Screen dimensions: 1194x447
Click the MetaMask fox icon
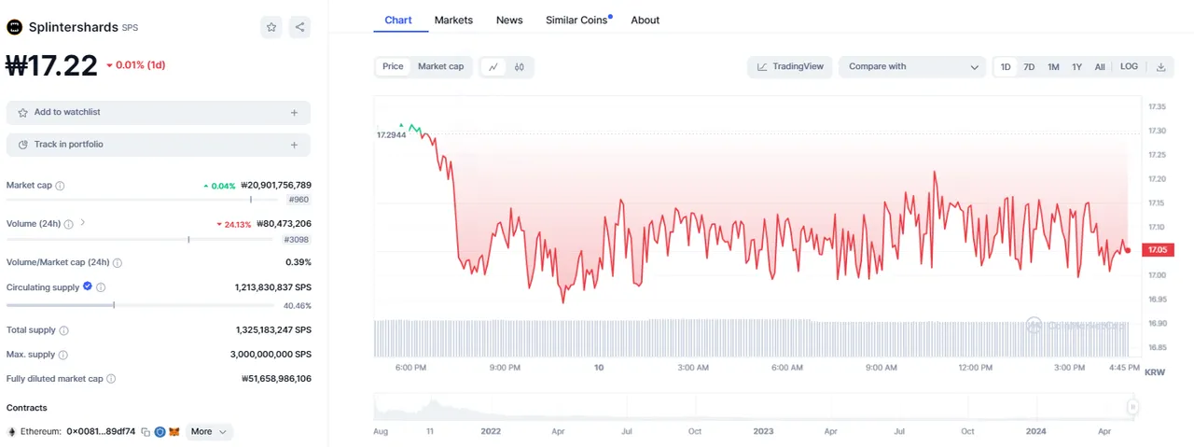(174, 432)
